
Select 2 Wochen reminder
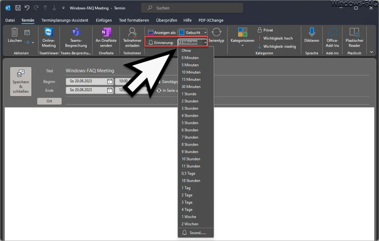196,224
